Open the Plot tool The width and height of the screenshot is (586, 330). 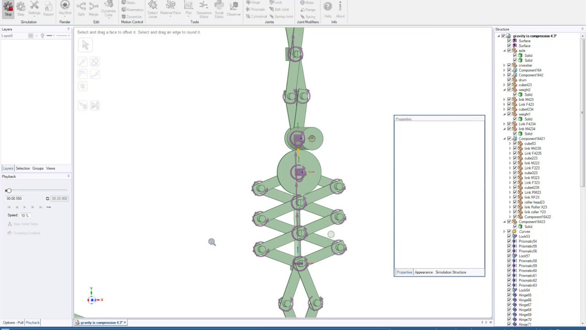[x=188, y=9]
